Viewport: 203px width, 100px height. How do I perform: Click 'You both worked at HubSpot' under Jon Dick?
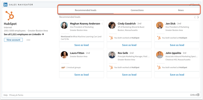(x=174, y=38)
